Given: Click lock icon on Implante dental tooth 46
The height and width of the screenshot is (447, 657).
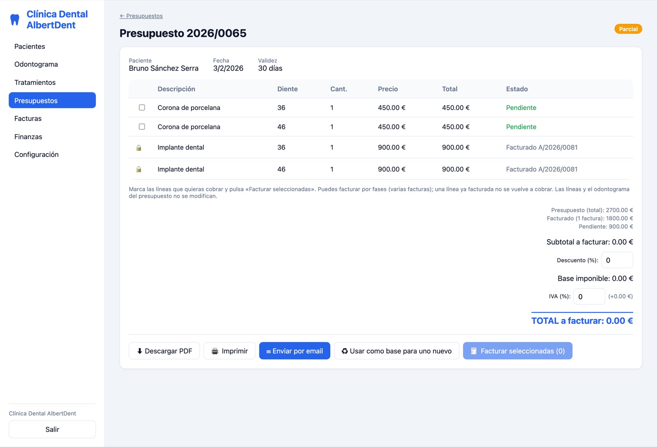Looking at the screenshot, I should tap(139, 169).
